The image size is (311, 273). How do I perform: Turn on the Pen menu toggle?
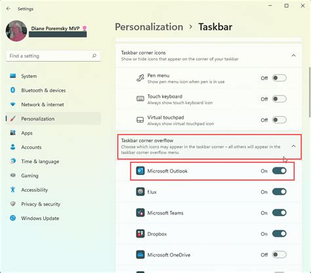[x=280, y=78]
